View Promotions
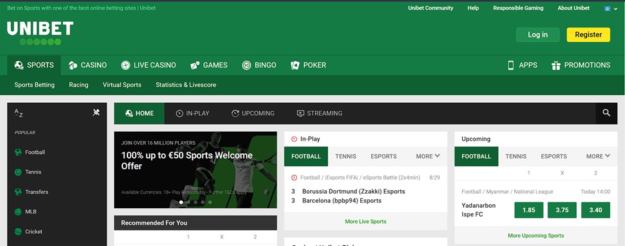This screenshot has width=625, height=246. [581, 65]
